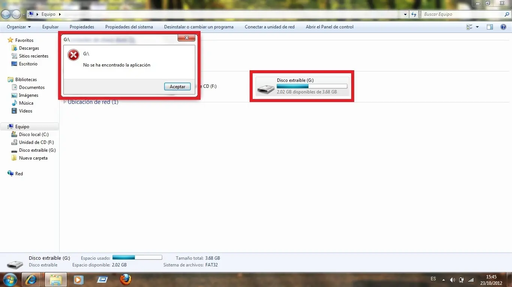512x287 pixels.
Task: Open Propiedades from the toolbar
Action: [x=82, y=27]
